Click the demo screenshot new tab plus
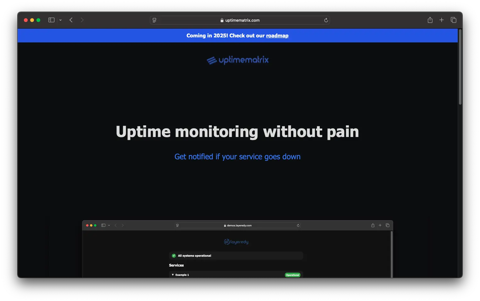This screenshot has height=301, width=480. click(380, 225)
